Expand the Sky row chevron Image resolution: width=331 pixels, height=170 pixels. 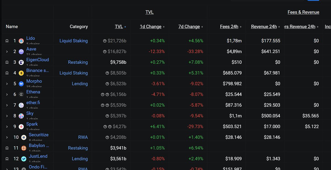click(7, 116)
